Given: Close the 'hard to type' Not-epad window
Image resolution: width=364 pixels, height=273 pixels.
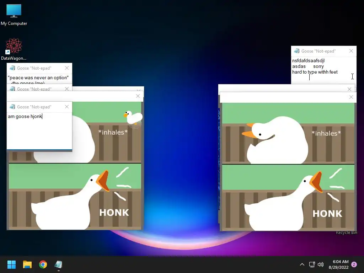Looking at the screenshot, I should click(351, 51).
